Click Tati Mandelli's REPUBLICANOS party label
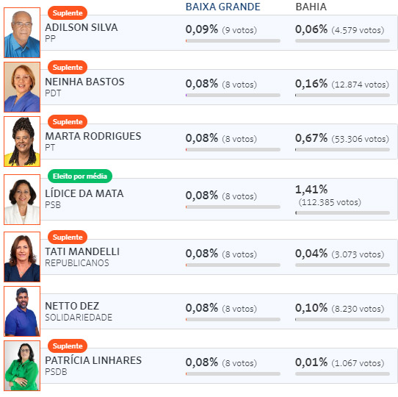 [x=77, y=263]
